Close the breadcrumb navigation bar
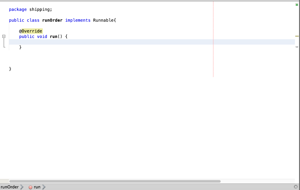 tap(296, 187)
